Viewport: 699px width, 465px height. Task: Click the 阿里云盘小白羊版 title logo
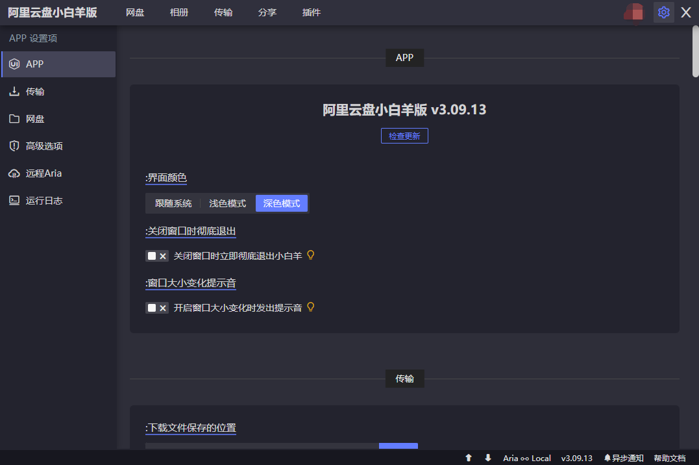[x=53, y=12]
